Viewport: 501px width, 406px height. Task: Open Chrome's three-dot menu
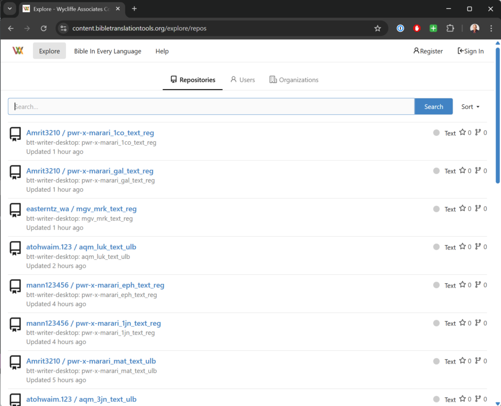pos(491,28)
